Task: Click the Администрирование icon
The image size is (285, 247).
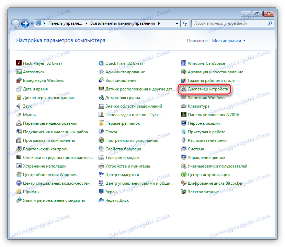Action: click(x=101, y=72)
